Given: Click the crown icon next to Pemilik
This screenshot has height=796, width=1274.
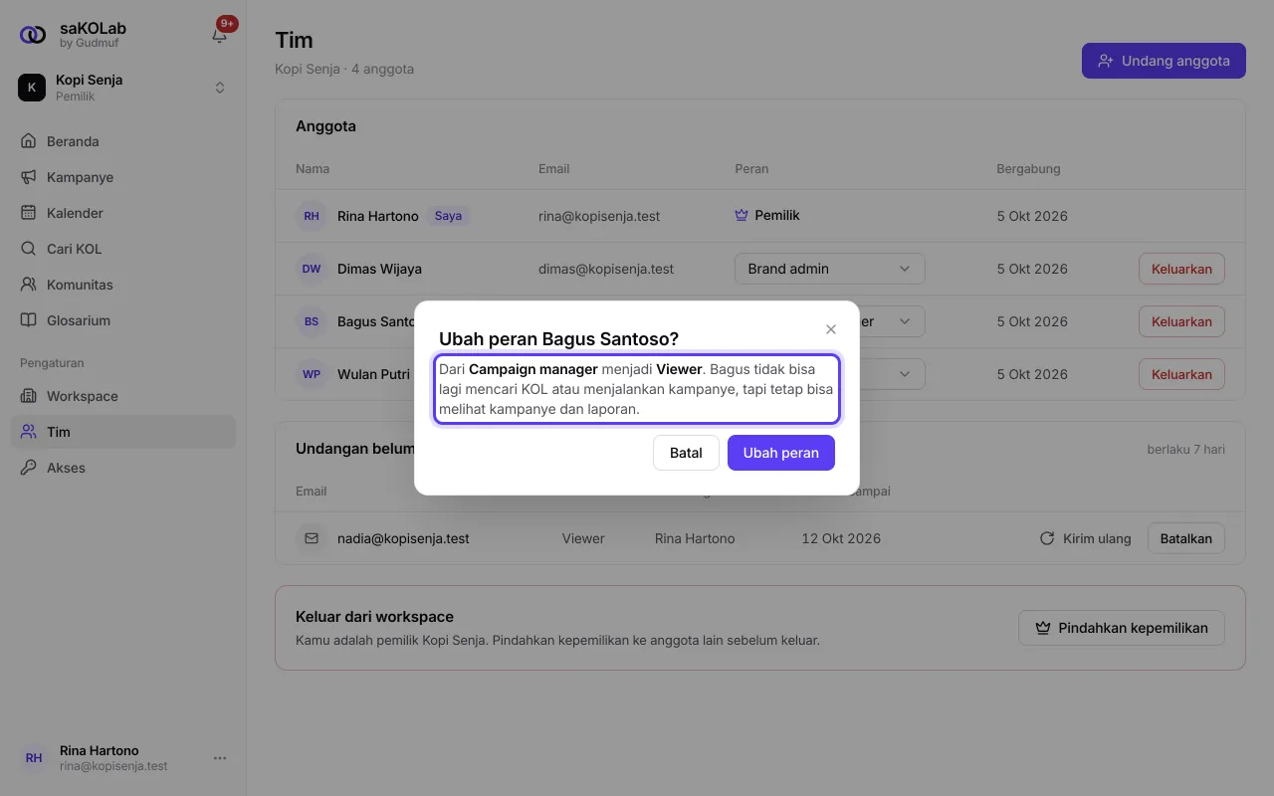Looking at the screenshot, I should (x=741, y=215).
